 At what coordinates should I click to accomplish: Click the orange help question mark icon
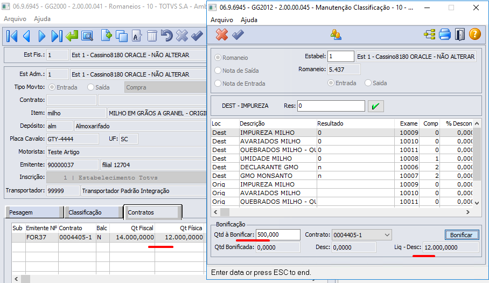click(x=475, y=34)
